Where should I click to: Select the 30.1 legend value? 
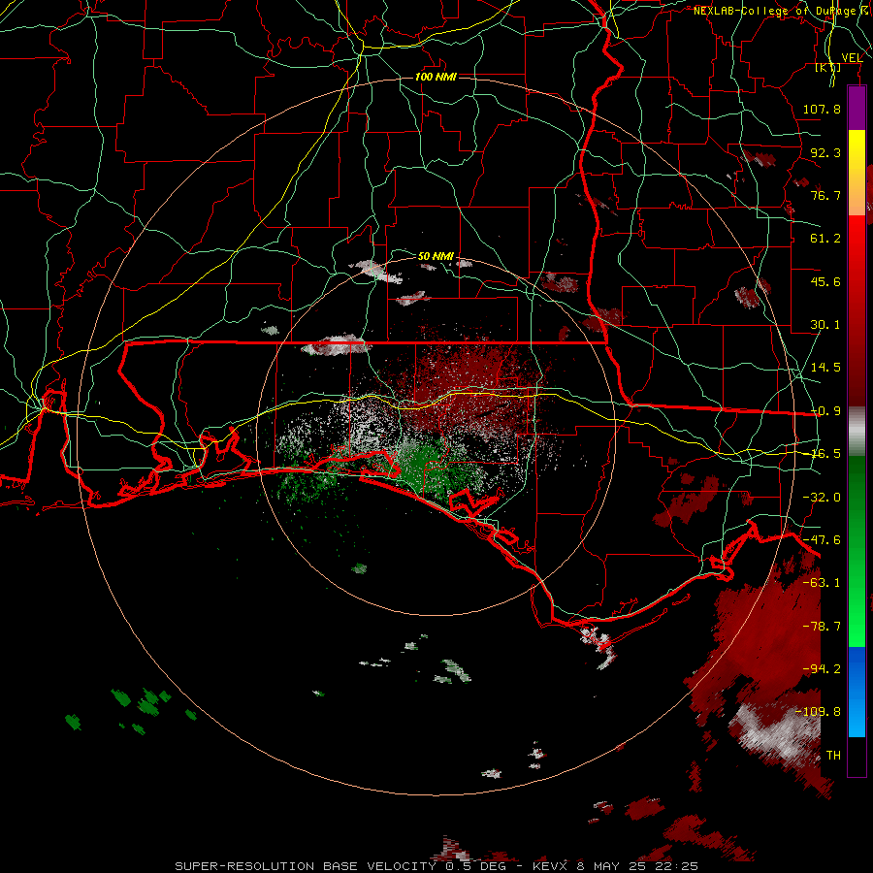click(825, 325)
